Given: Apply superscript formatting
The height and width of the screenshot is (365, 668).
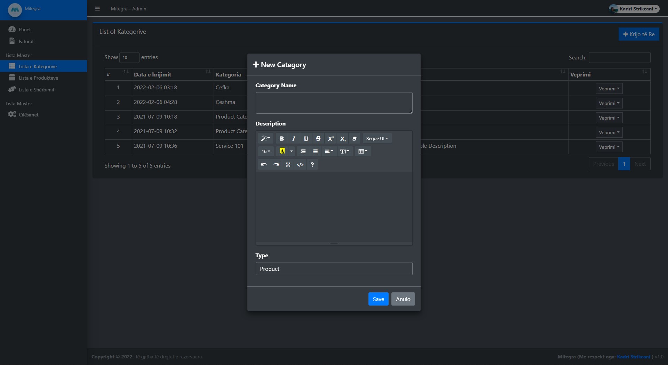Looking at the screenshot, I should coord(330,138).
